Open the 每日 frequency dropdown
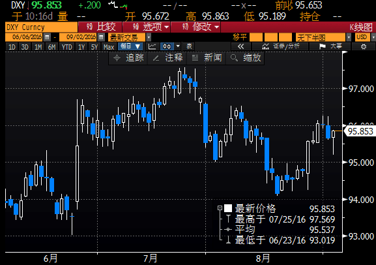 click(130, 46)
